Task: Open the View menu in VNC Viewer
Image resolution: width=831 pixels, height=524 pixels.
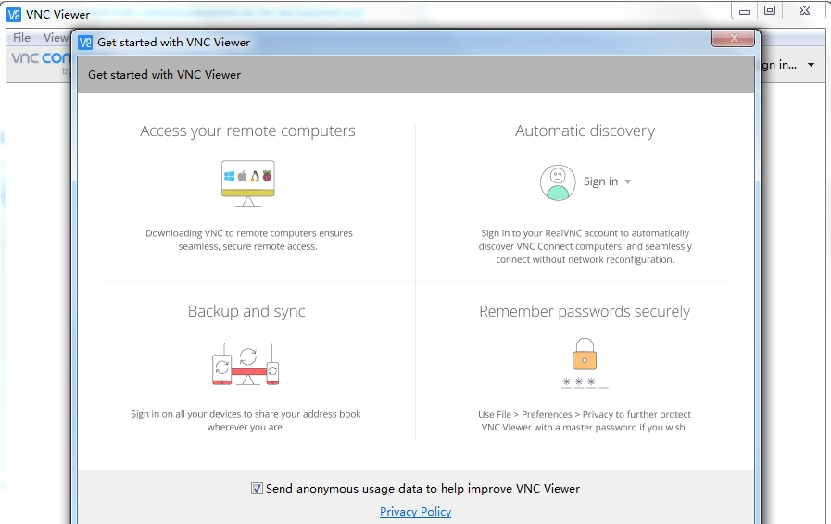Action: (x=56, y=38)
